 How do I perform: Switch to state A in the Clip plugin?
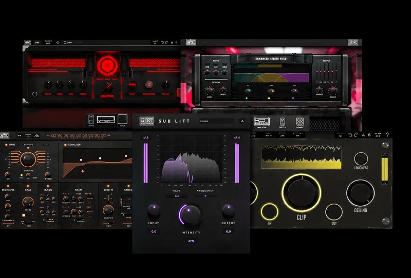click(x=363, y=135)
